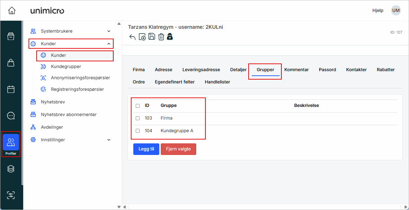
Task: Open the archive box icon in the dark sidebar
Action: 11,36
